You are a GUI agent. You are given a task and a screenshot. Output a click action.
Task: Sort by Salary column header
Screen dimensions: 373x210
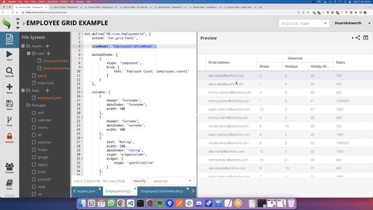[x=353, y=62]
